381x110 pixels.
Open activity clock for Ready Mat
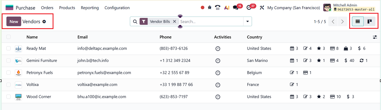(x=218, y=49)
